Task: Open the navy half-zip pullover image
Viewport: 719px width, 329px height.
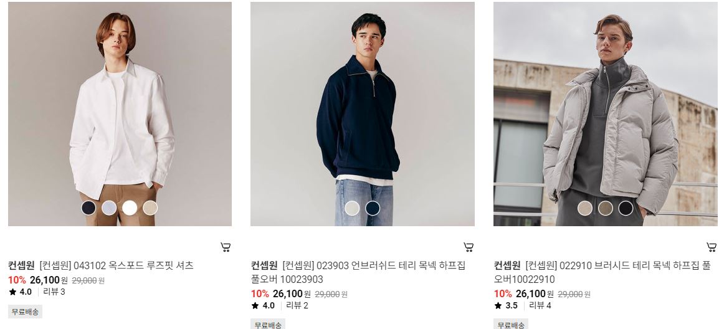Action: coord(362,114)
